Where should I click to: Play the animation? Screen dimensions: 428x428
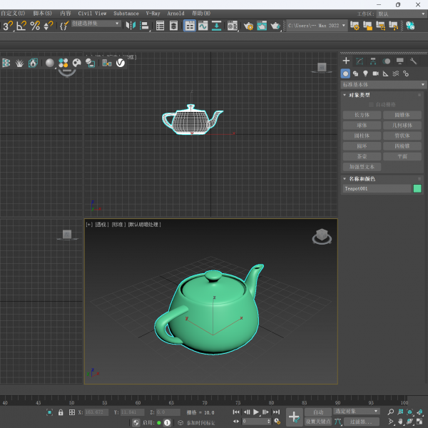coord(256,412)
